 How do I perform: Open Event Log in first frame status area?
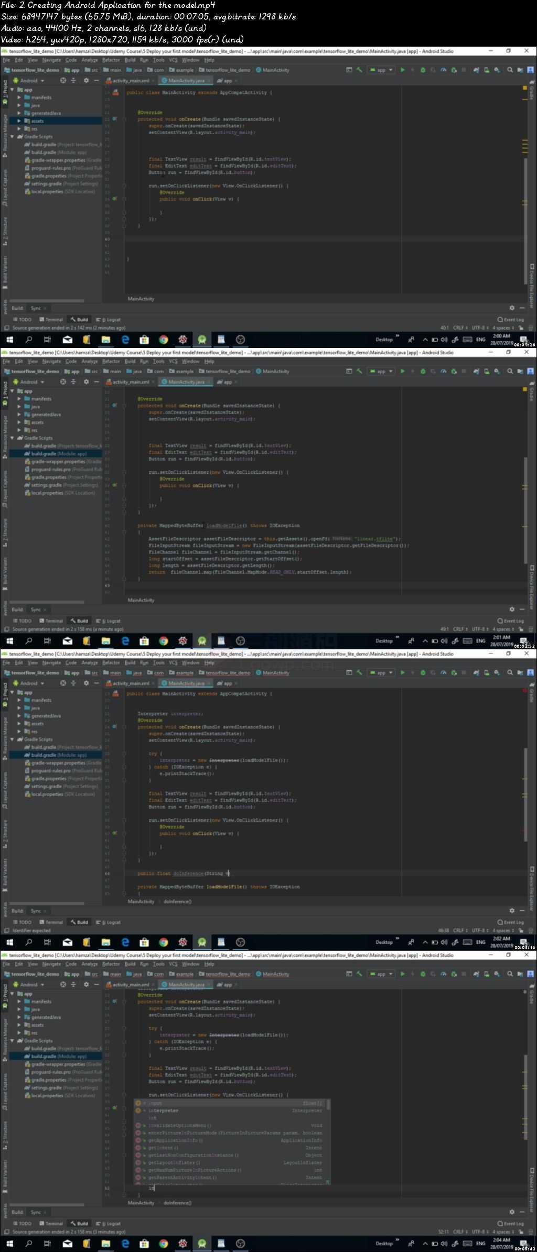pos(511,319)
